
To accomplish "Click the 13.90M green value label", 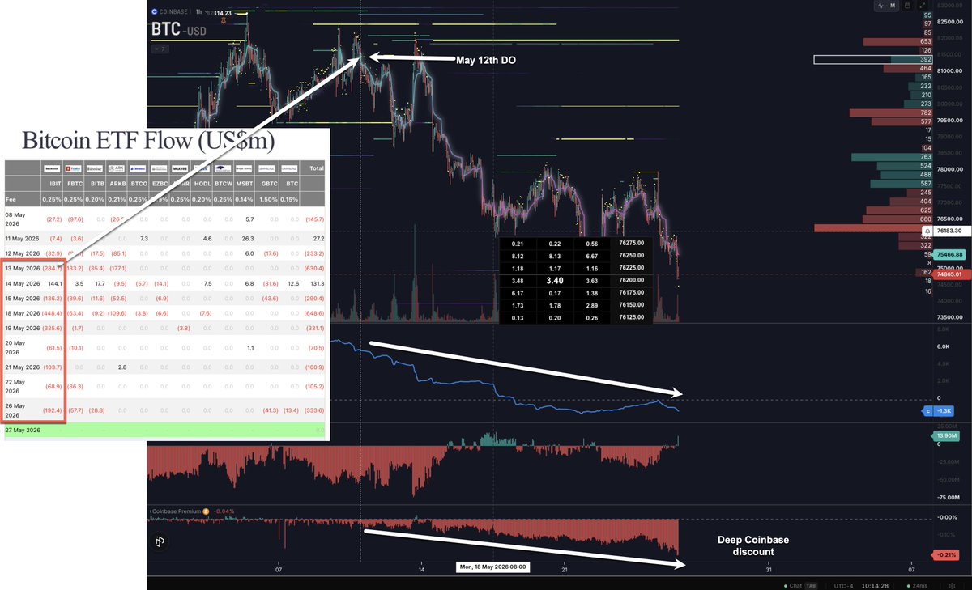I will tap(948, 437).
